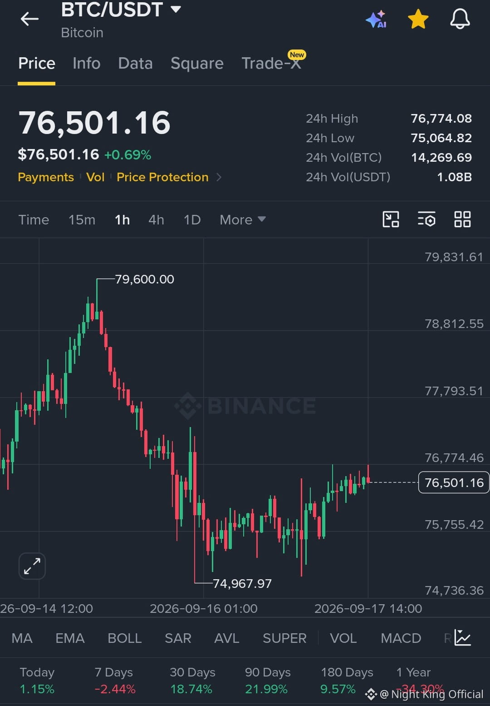Tap the back arrow icon
Screen dimensions: 490x706
pos(29,19)
